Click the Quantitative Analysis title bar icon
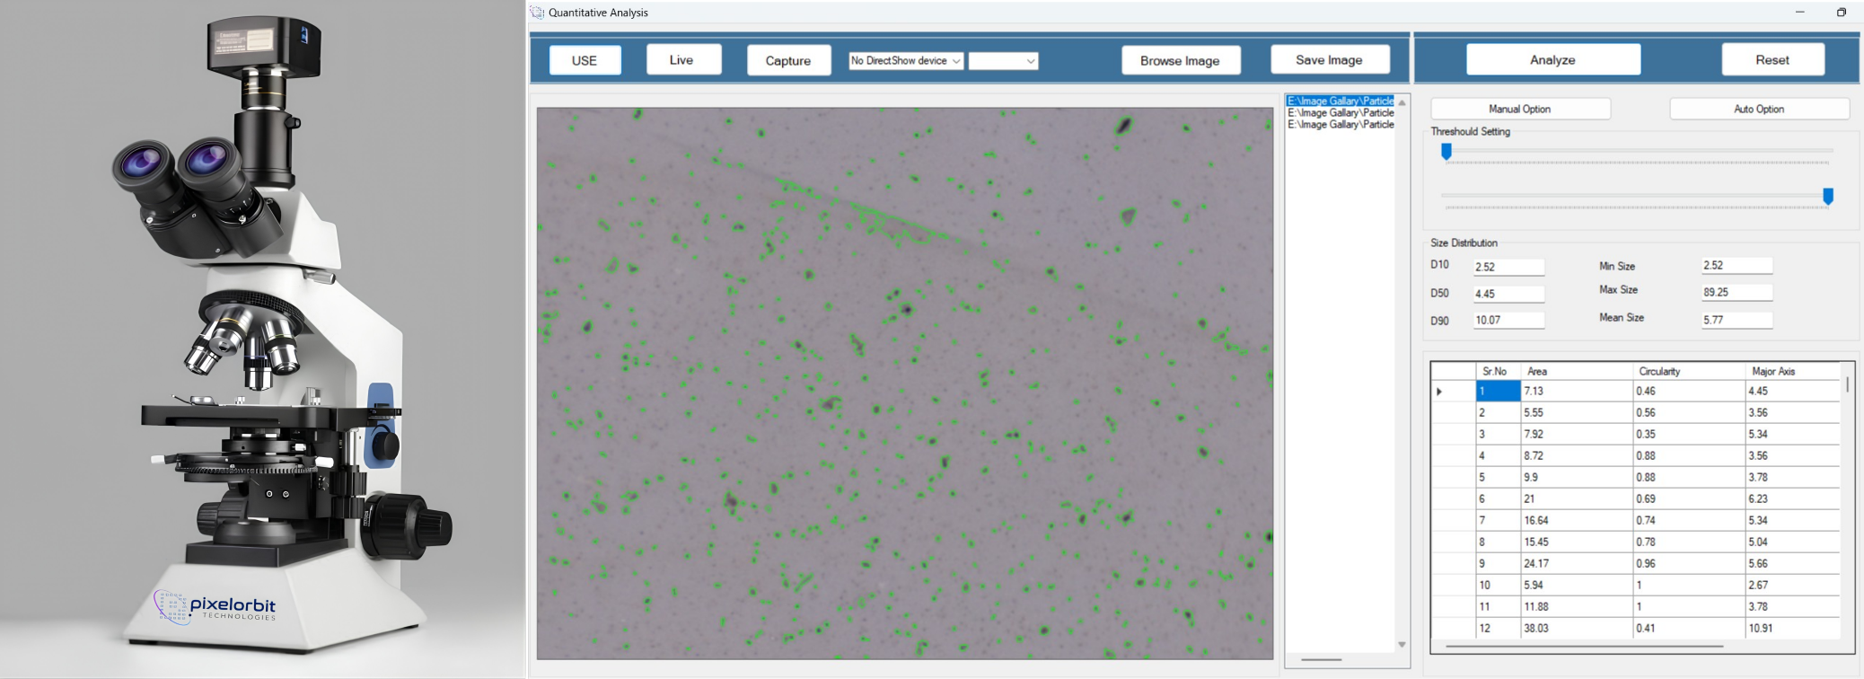The image size is (1864, 679). pyautogui.click(x=537, y=13)
